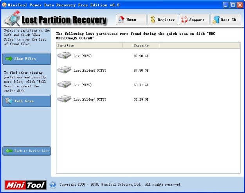The height and width of the screenshot is (193, 245).
Task: Sort by Capacity column header
Action: (x=141, y=46)
